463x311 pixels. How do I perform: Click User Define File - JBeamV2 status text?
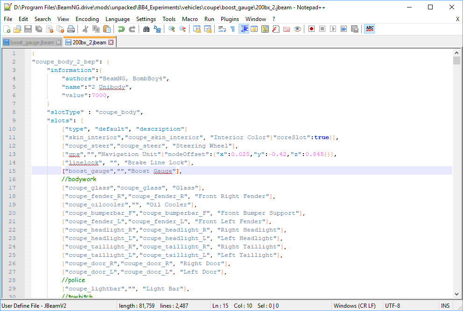coord(34,306)
